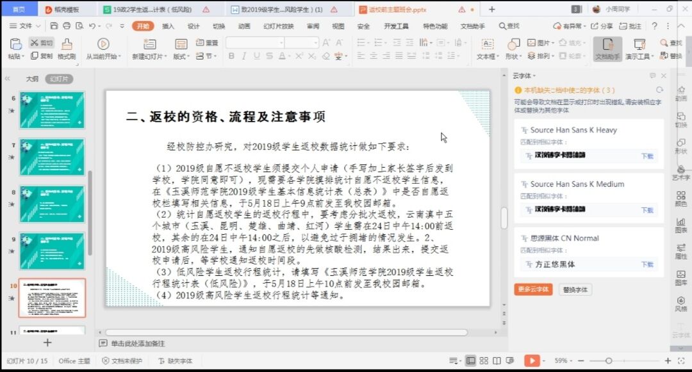Click the Format Painter (格式刷) icon
The height and width of the screenshot is (372, 692).
click(67, 44)
